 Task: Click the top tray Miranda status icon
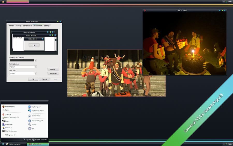(x=227, y=2)
